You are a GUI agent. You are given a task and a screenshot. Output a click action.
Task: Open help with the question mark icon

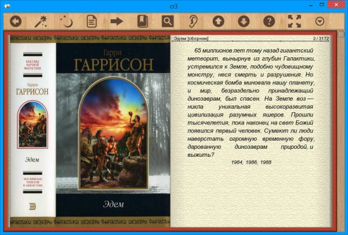click(269, 21)
